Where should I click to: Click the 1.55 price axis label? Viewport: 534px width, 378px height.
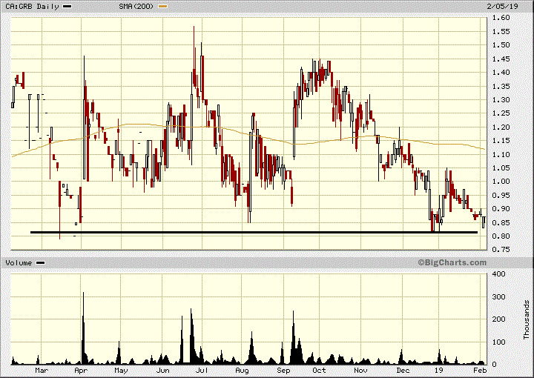(x=501, y=31)
